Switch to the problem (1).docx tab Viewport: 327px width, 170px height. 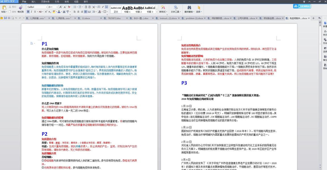click(x=194, y=18)
